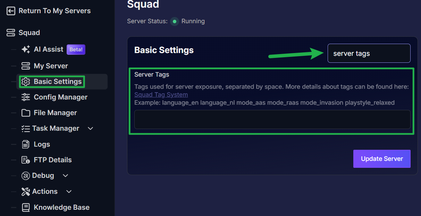
Task: Open the My Server page
Action: [x=51, y=66]
